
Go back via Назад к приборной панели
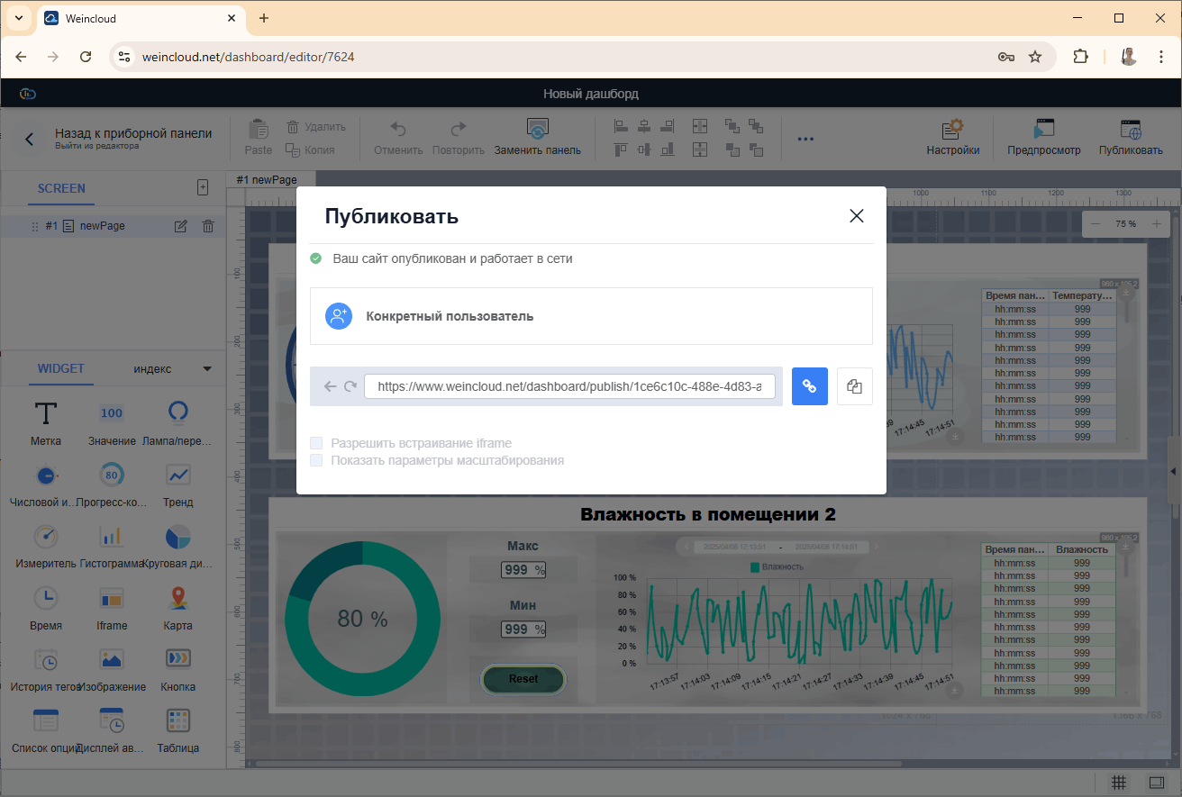[30, 139]
